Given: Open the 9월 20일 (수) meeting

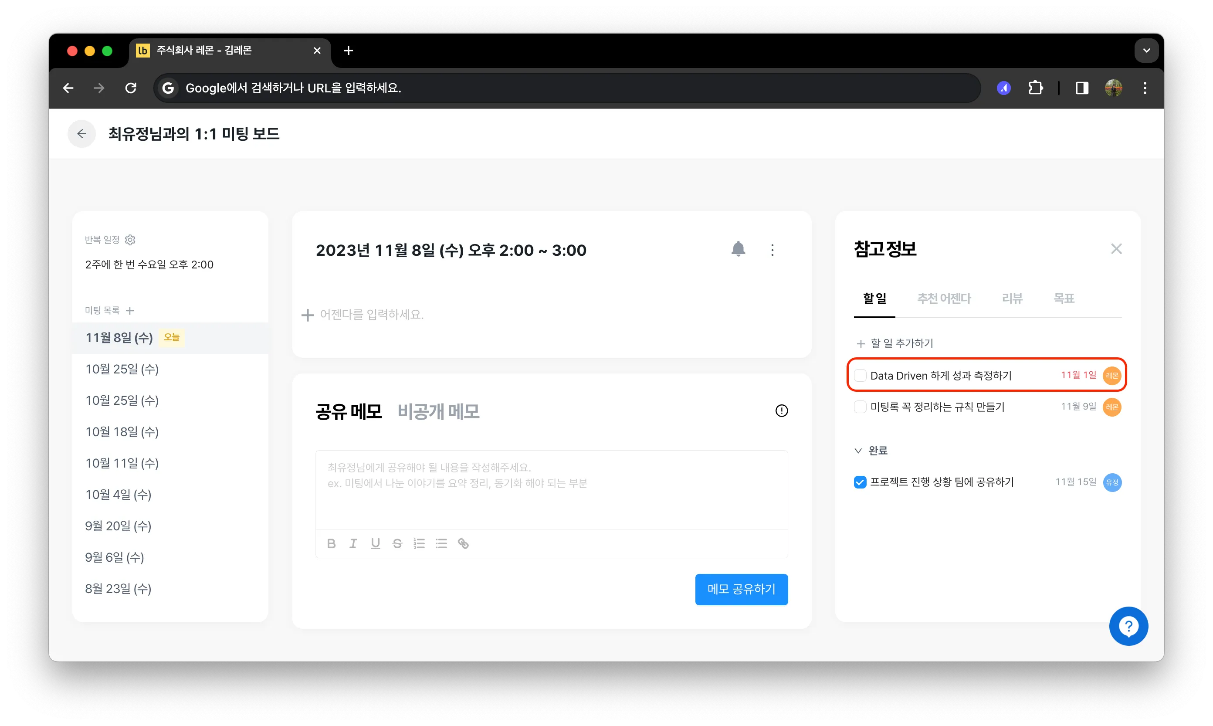Looking at the screenshot, I should tap(170, 526).
